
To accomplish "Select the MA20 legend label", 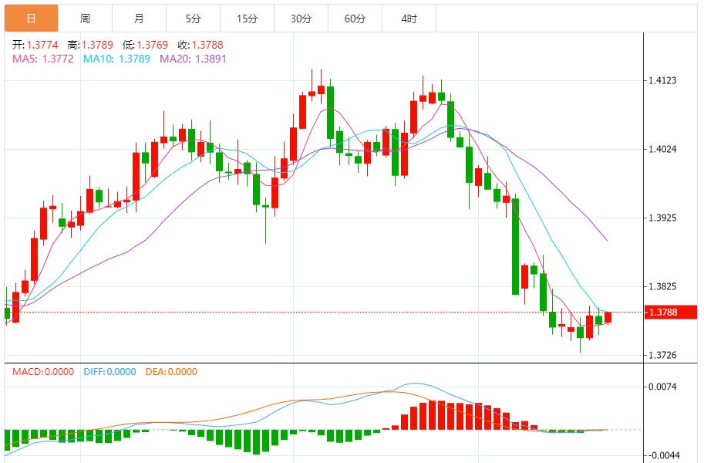I will click(x=193, y=59).
